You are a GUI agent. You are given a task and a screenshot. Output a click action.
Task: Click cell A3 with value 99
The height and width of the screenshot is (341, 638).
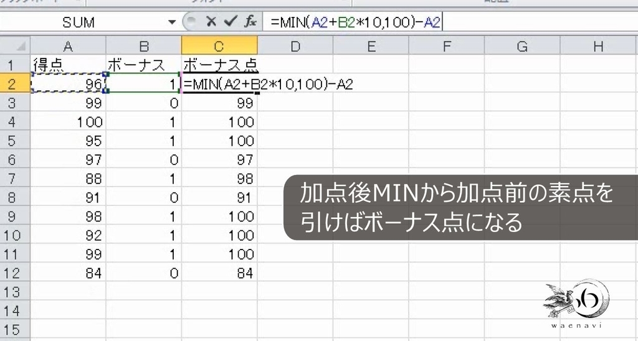[x=68, y=103]
